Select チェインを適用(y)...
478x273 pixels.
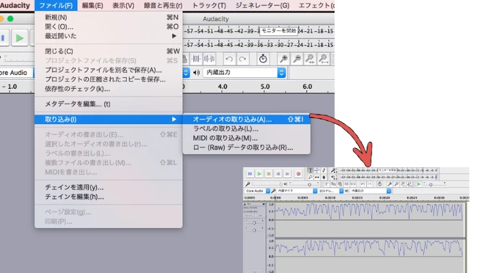[x=109, y=187]
